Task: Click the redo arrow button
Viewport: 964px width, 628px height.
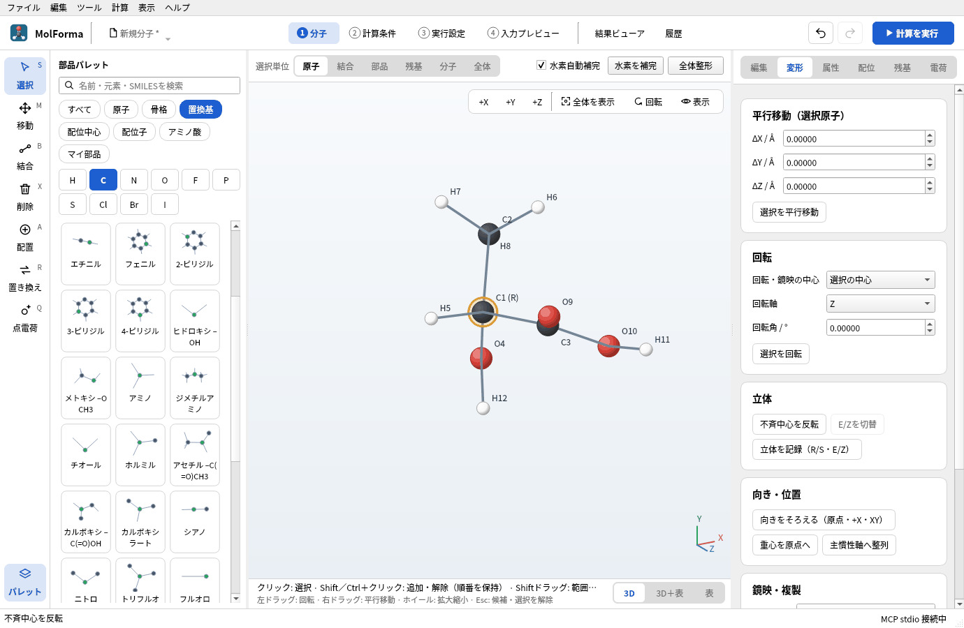Action: pos(850,33)
